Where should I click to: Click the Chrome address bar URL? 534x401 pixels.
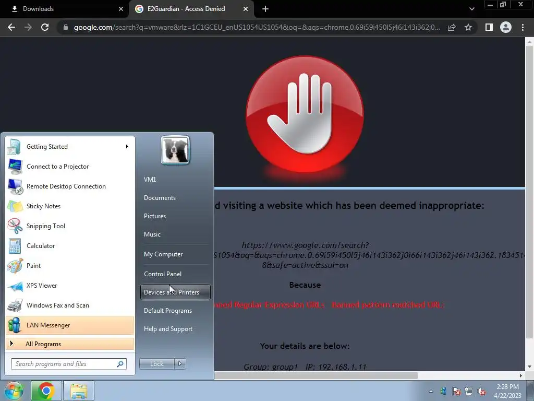(257, 27)
